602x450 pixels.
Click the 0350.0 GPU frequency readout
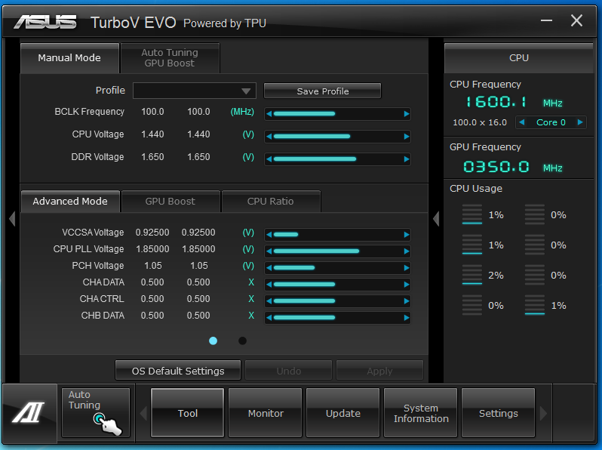pyautogui.click(x=496, y=167)
